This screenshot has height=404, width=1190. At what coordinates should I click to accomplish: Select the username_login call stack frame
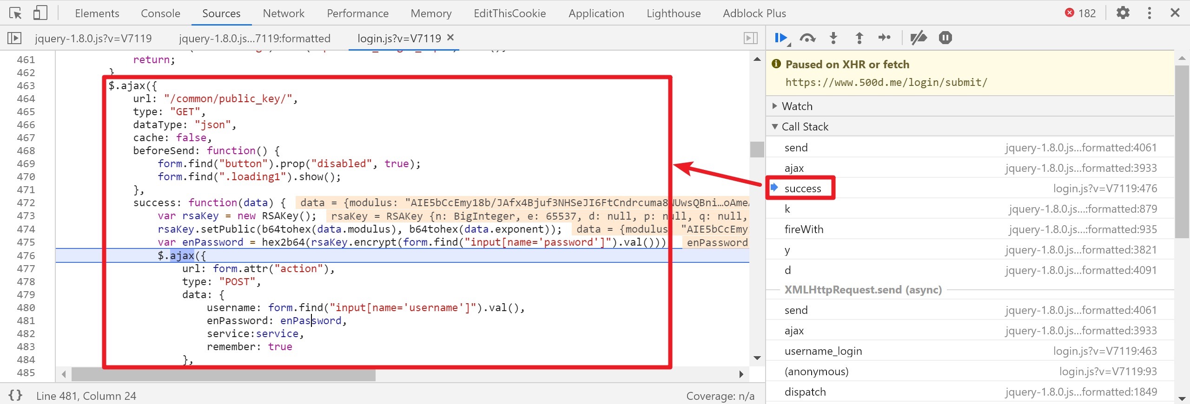(x=970, y=351)
